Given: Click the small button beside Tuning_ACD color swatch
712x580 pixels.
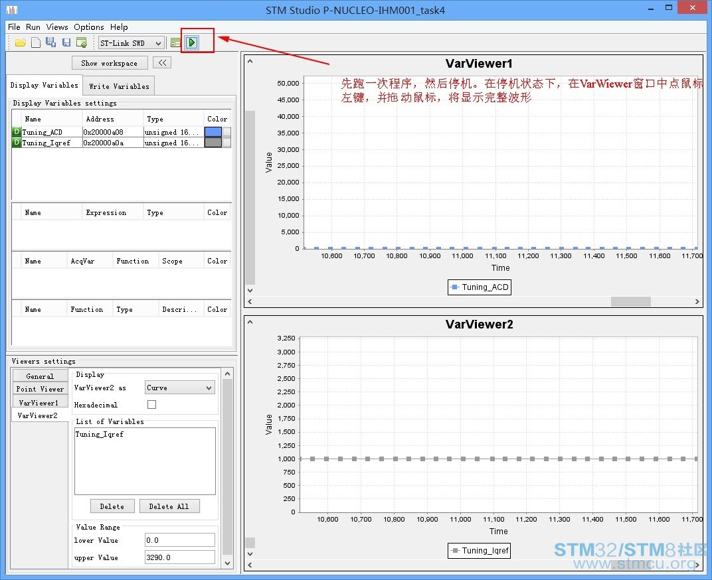Looking at the screenshot, I should coord(226,131).
